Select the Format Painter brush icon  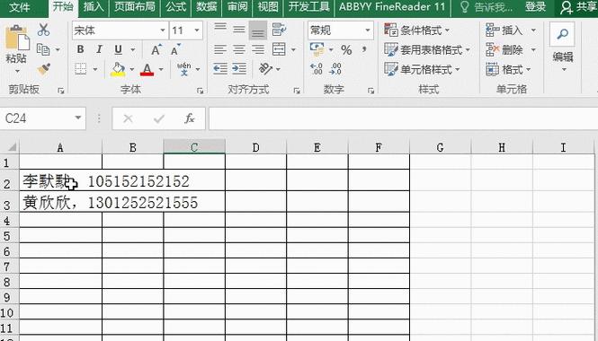(44, 70)
